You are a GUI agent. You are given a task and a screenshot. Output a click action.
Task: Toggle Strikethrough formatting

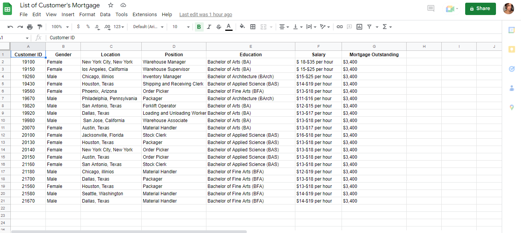point(219,27)
